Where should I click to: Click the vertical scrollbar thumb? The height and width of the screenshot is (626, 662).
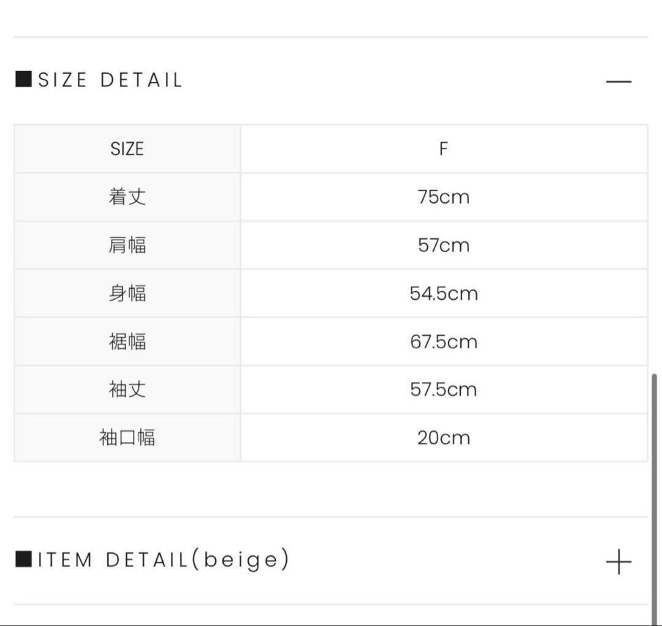click(655, 490)
